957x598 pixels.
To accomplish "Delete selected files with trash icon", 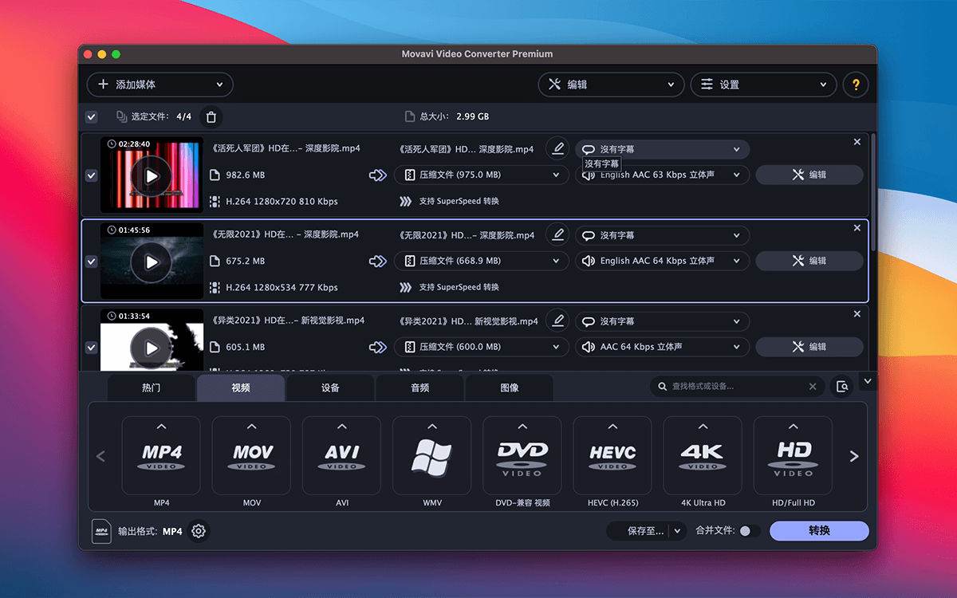I will point(211,117).
